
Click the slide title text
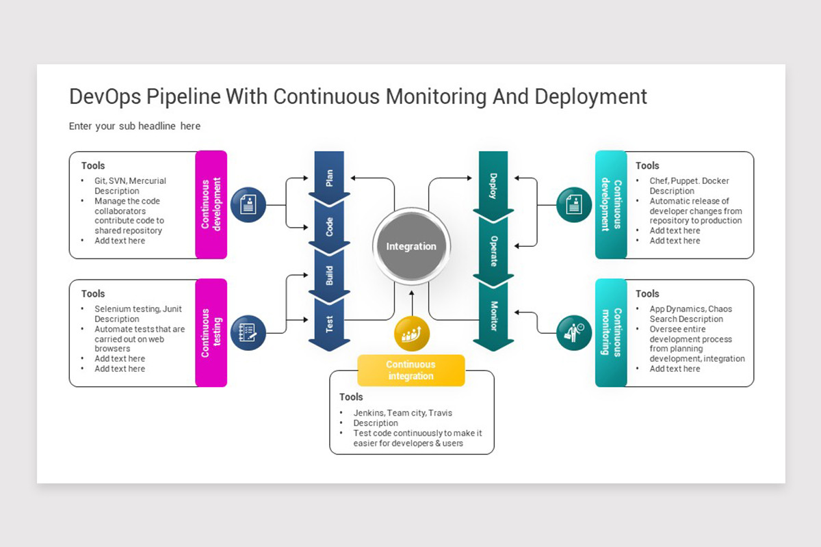click(357, 96)
